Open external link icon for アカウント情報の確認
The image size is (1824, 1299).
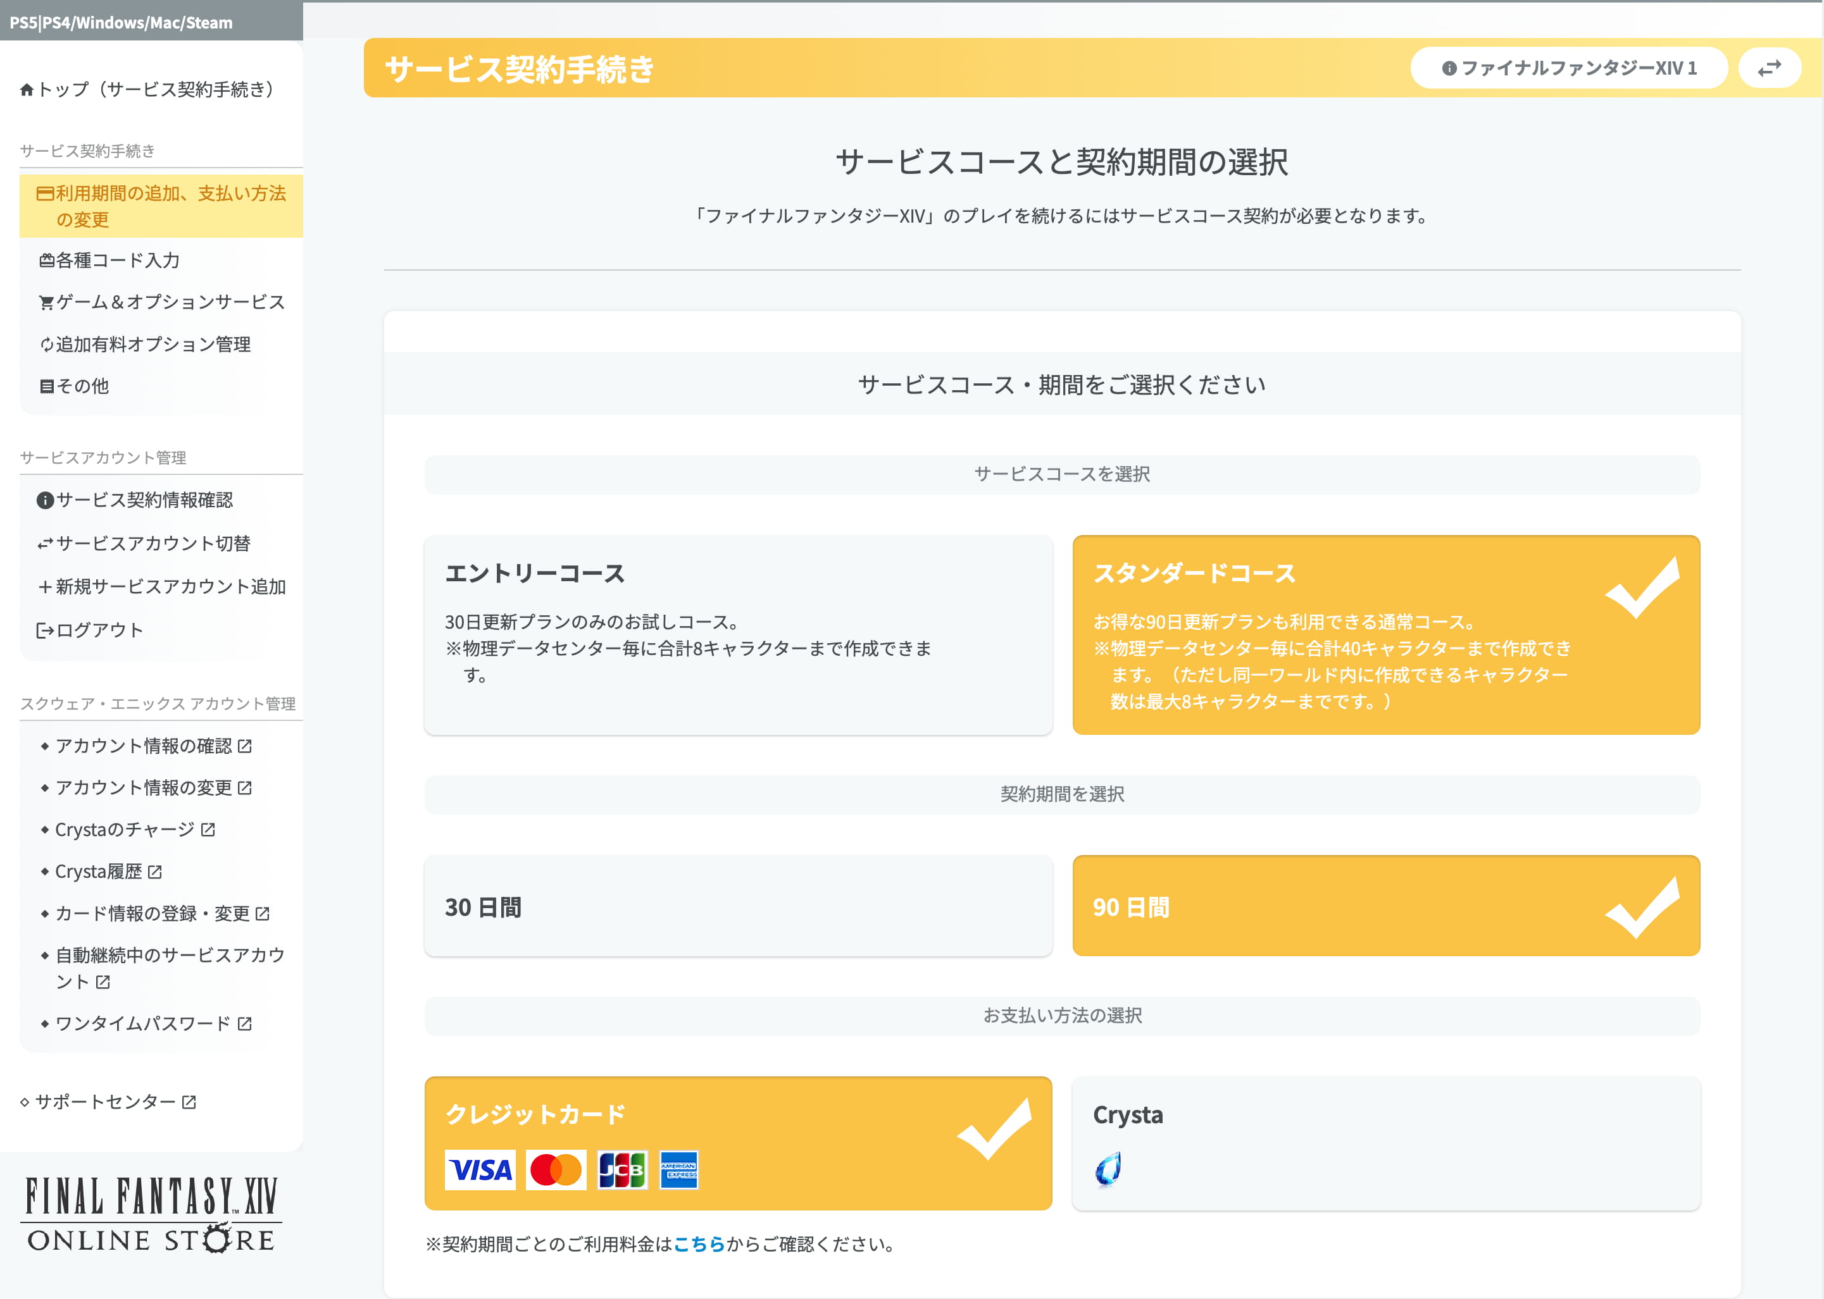pos(245,746)
